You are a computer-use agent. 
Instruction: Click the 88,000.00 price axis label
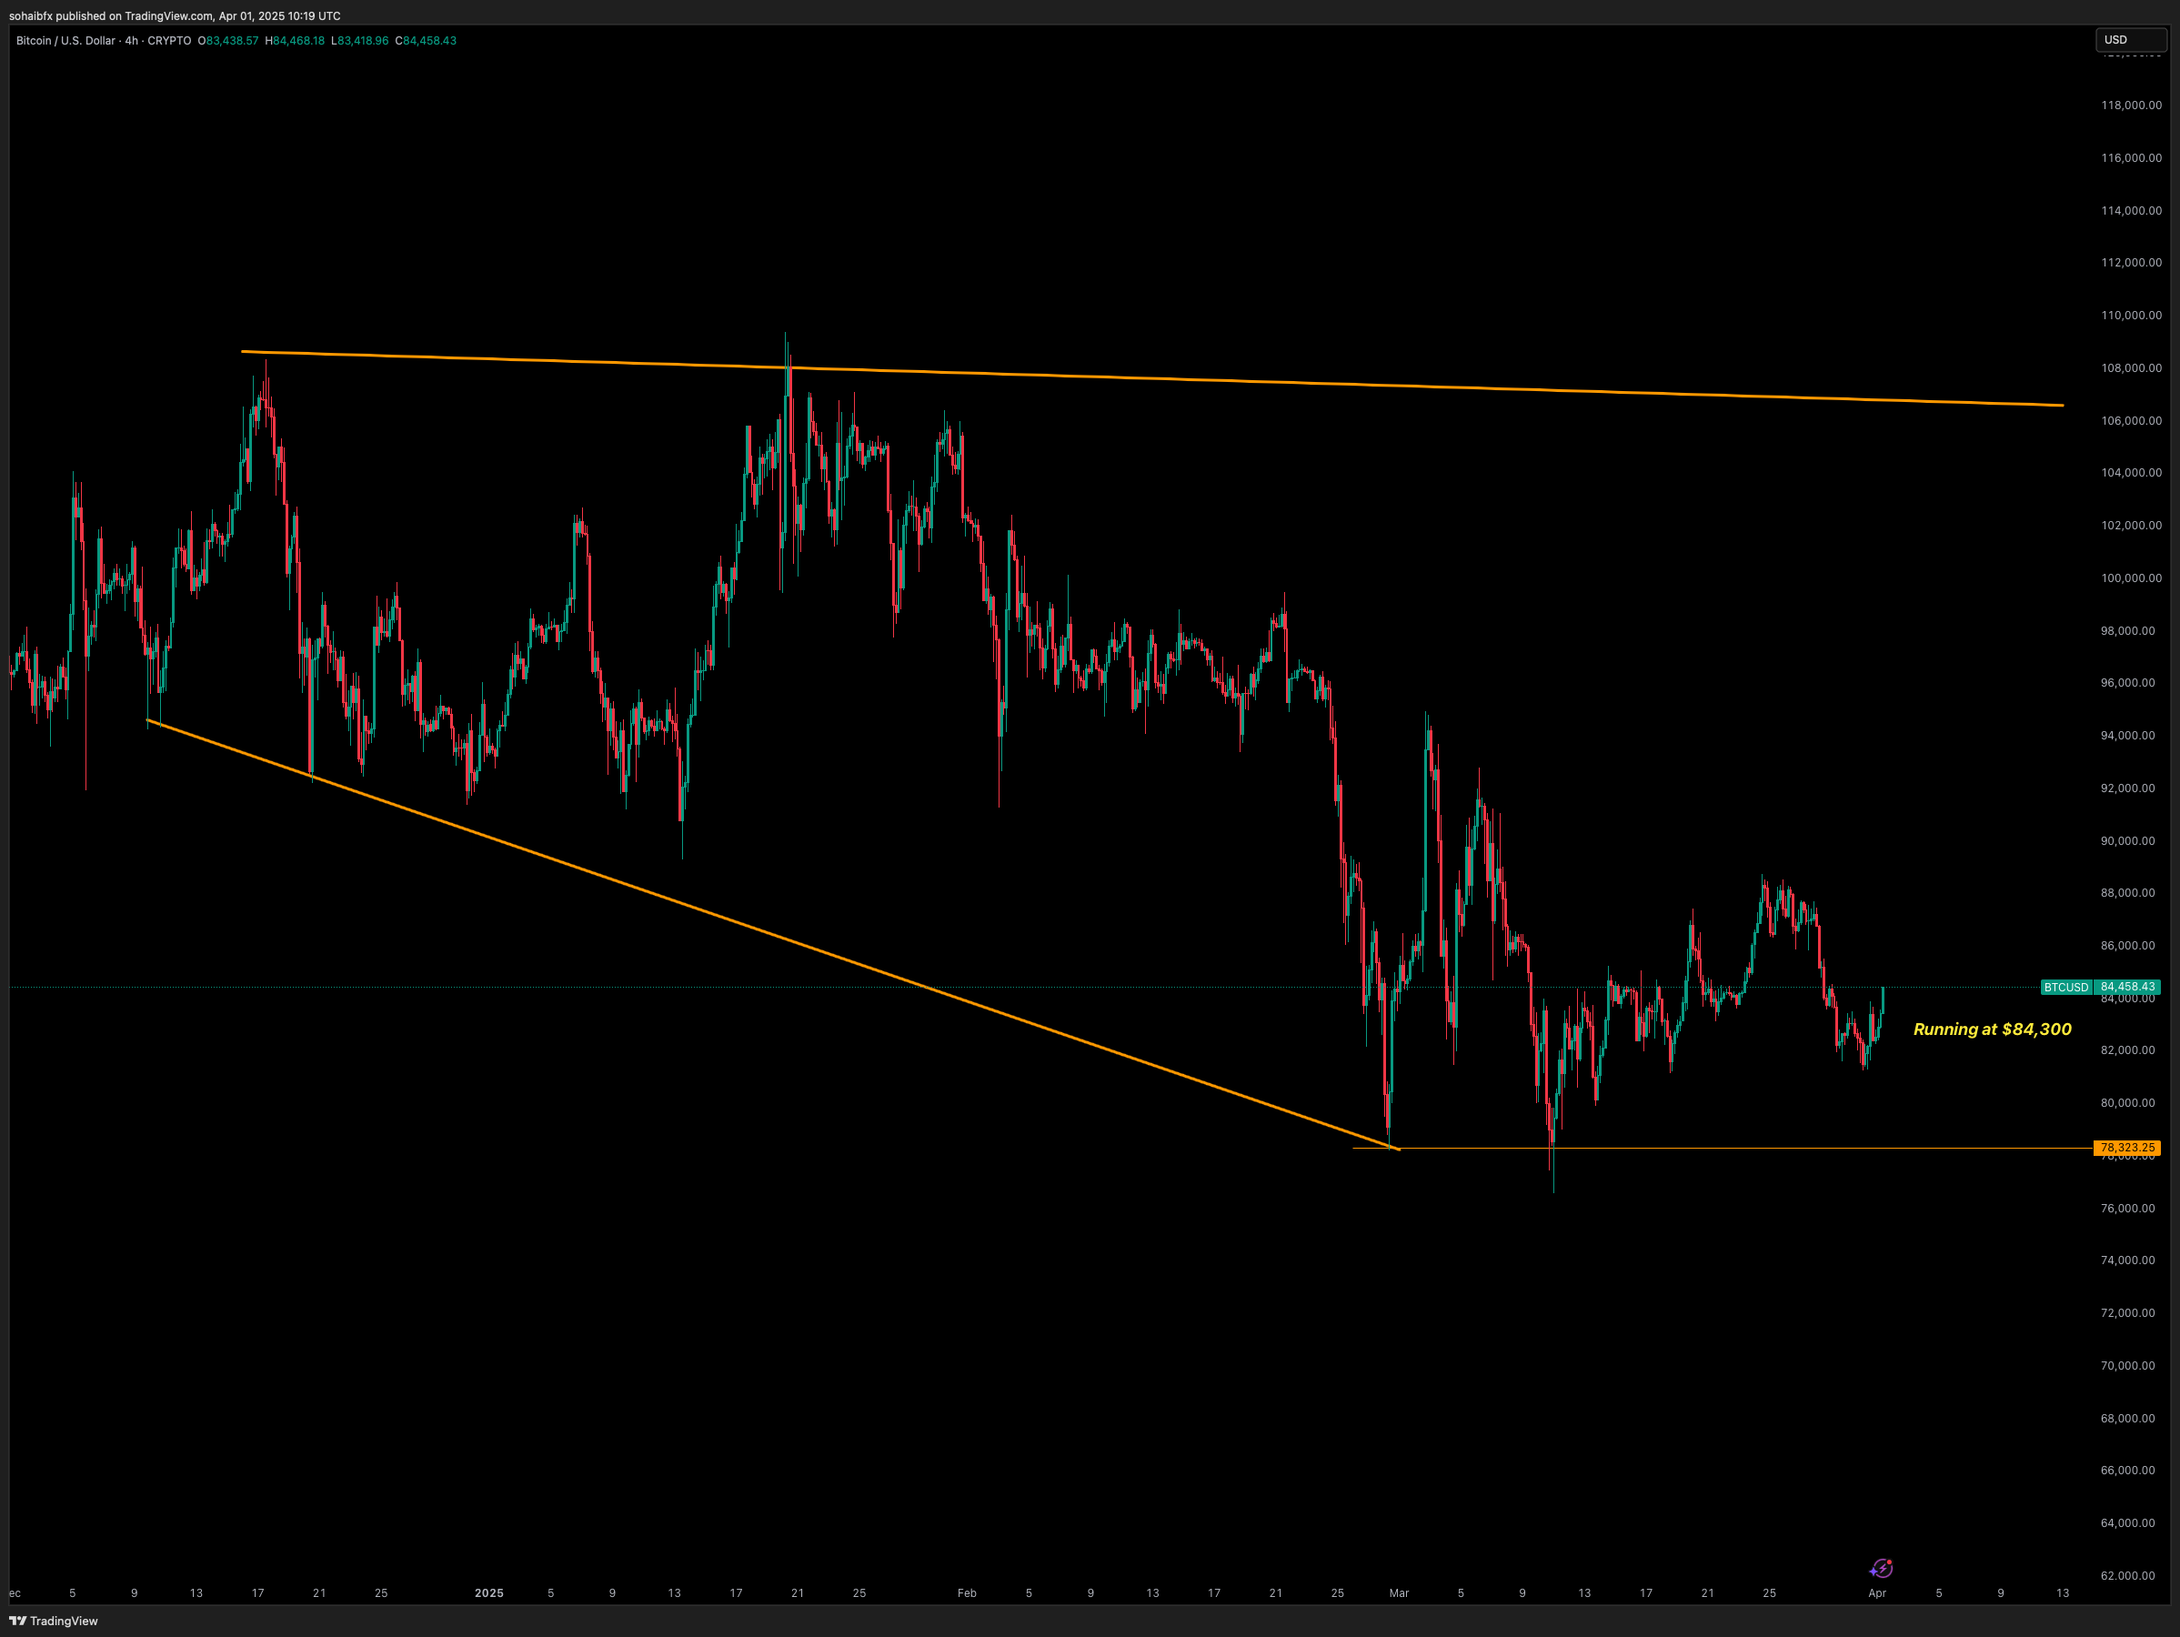pyautogui.click(x=2128, y=893)
